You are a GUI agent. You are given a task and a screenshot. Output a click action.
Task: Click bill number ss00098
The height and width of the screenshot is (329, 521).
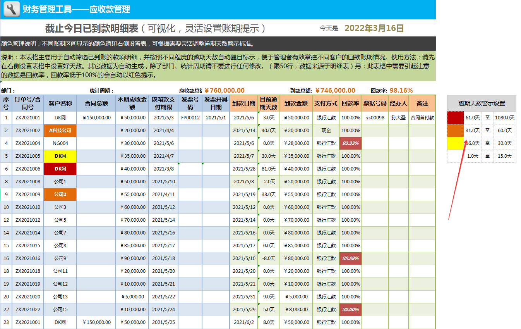(375, 118)
